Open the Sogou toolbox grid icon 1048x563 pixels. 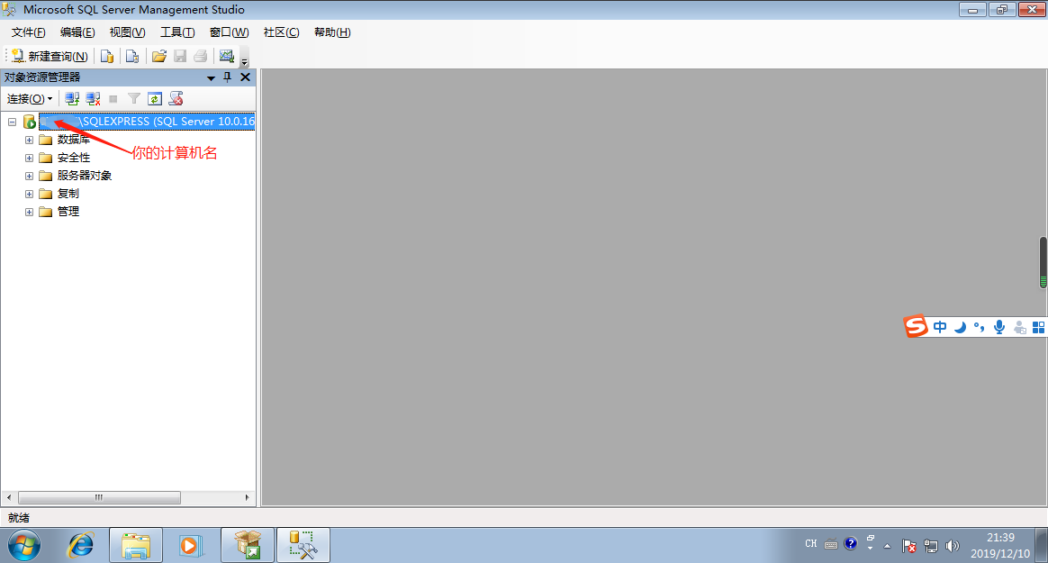pyautogui.click(x=1039, y=327)
